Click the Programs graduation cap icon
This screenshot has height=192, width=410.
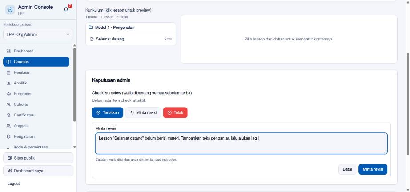pyautogui.click(x=8, y=94)
